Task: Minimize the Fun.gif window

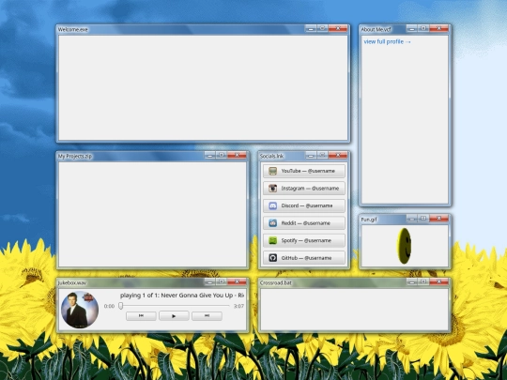Action: (x=411, y=219)
